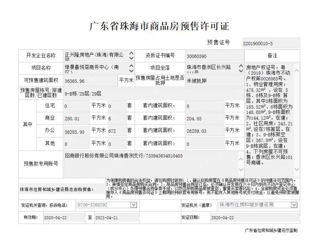This screenshot has height=241, width=313.
Task: Click the office units count field 672
Action: (117, 131)
